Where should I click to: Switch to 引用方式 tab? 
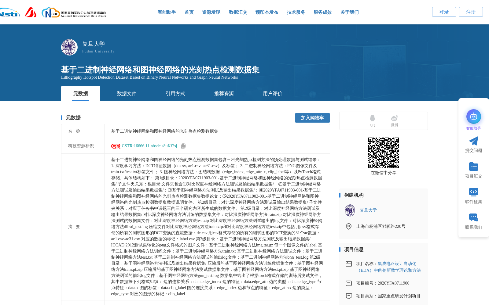coord(175,94)
